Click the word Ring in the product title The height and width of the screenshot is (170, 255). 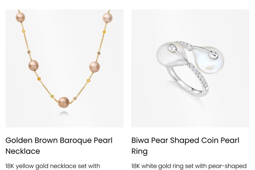(x=139, y=151)
